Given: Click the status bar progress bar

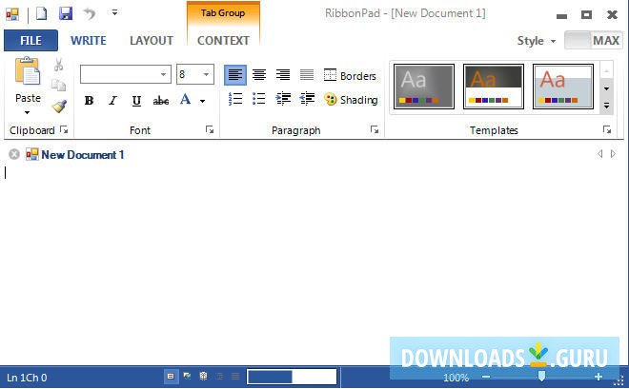Looking at the screenshot, I should click(x=292, y=377).
